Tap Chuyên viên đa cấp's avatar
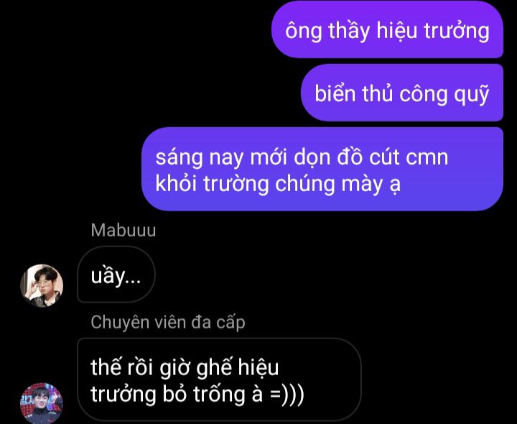 tap(42, 403)
